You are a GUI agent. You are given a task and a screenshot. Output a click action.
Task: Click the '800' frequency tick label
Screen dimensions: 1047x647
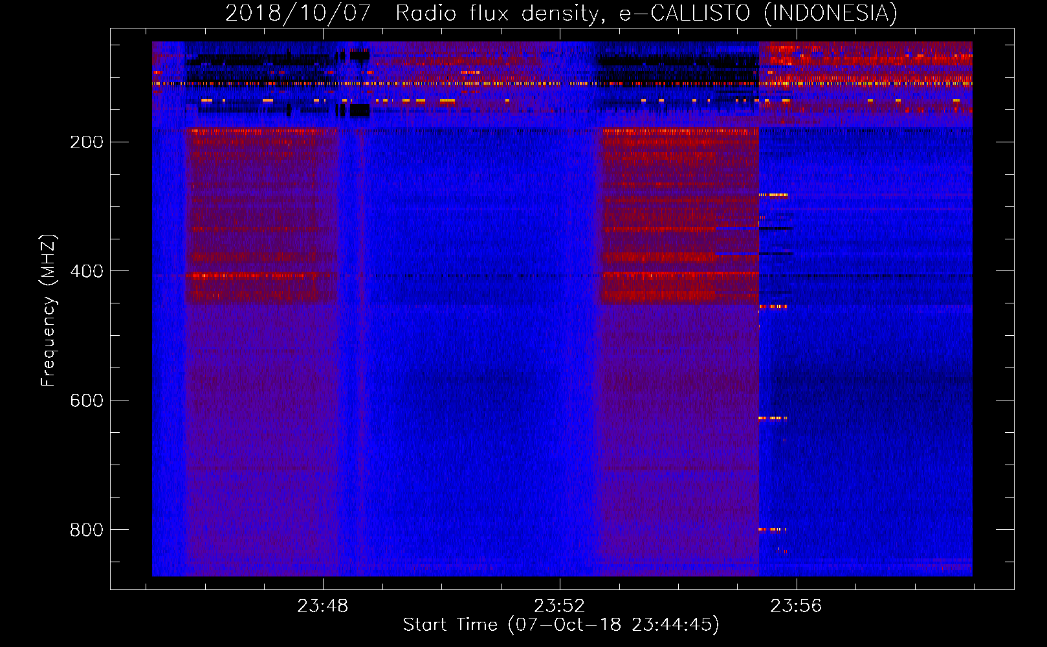87,531
